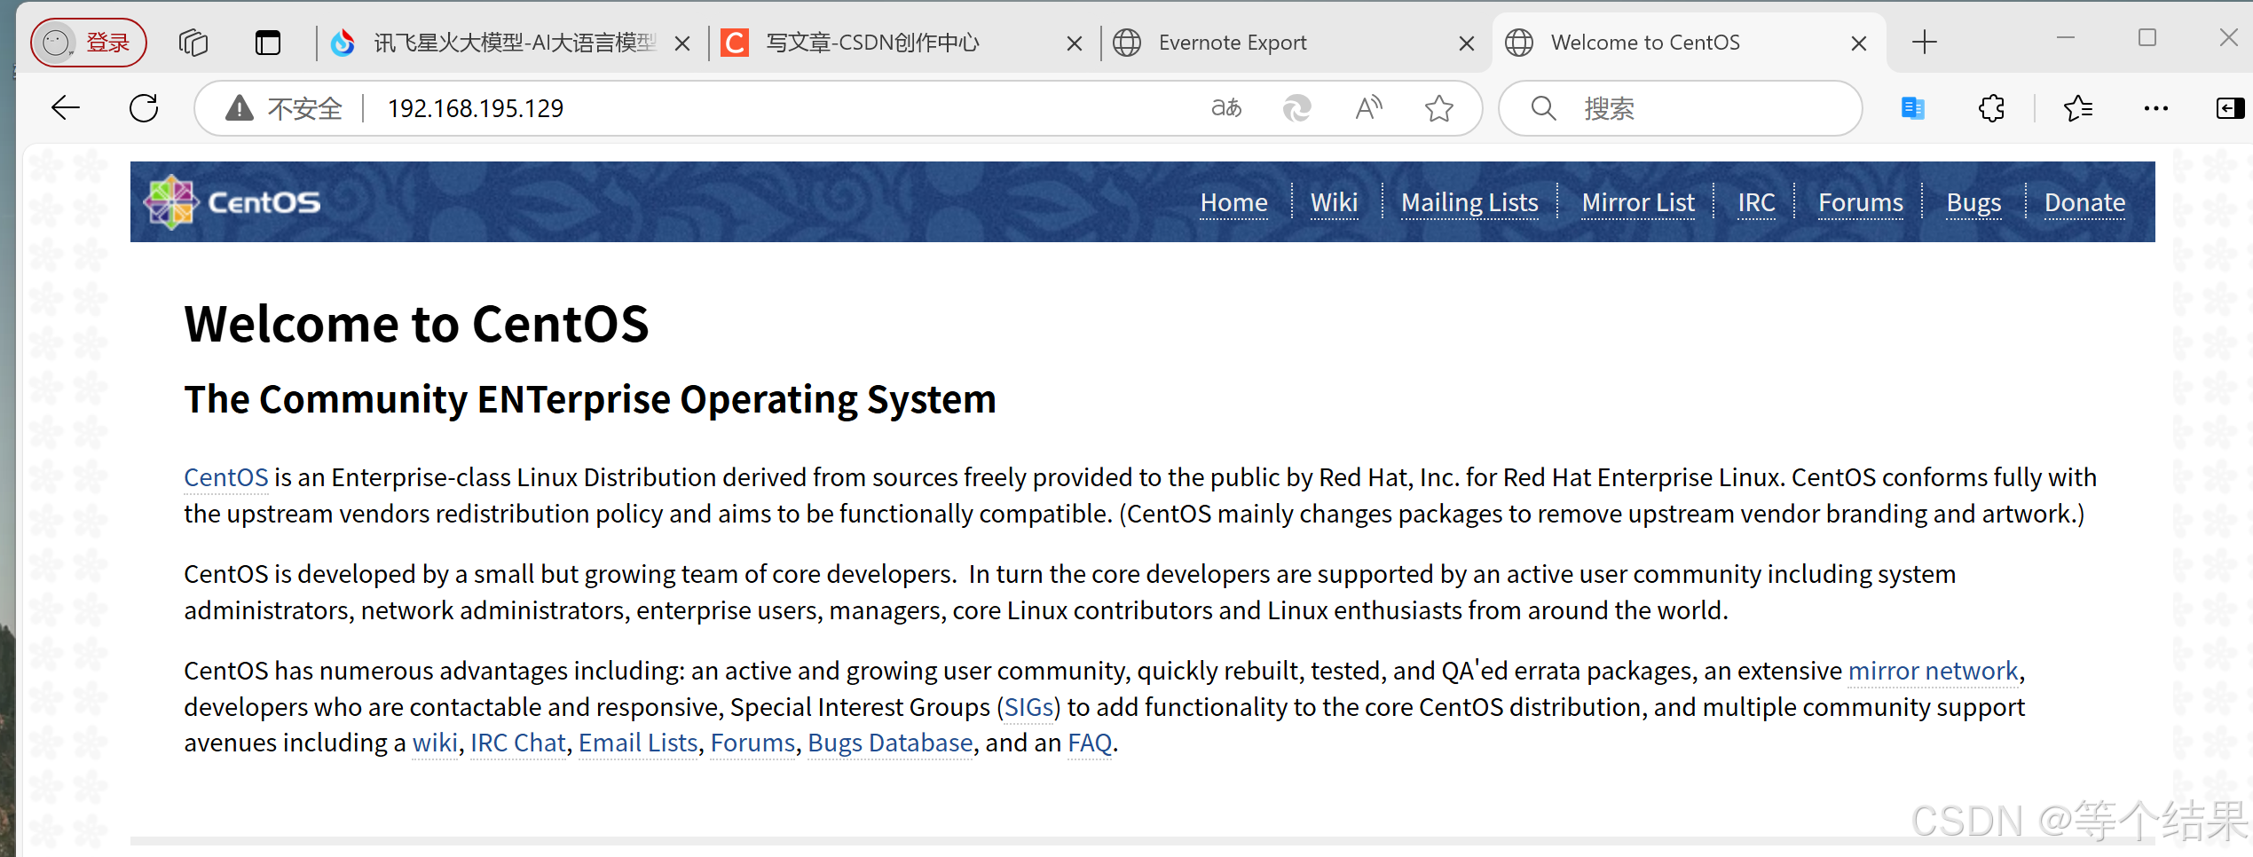Open the extensions puzzle icon

click(x=1991, y=108)
